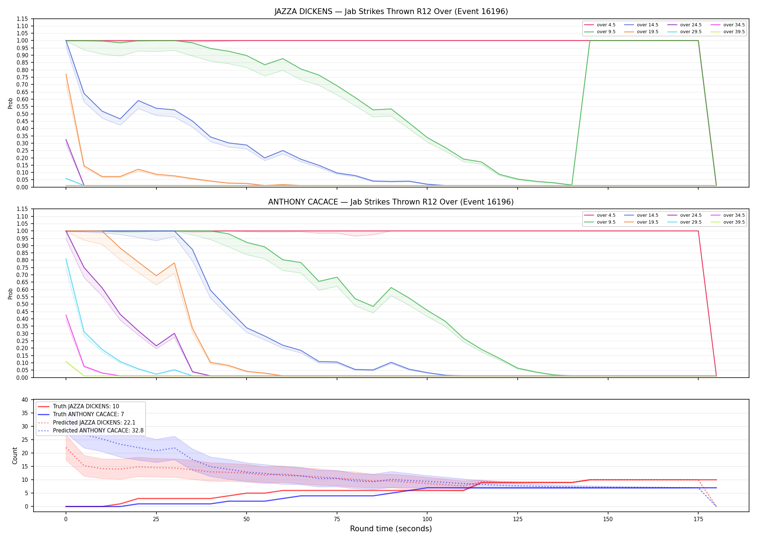Pick 'over 14.5' in Anthony Cacace legend
Screen dimensions: 757x541
coord(641,215)
